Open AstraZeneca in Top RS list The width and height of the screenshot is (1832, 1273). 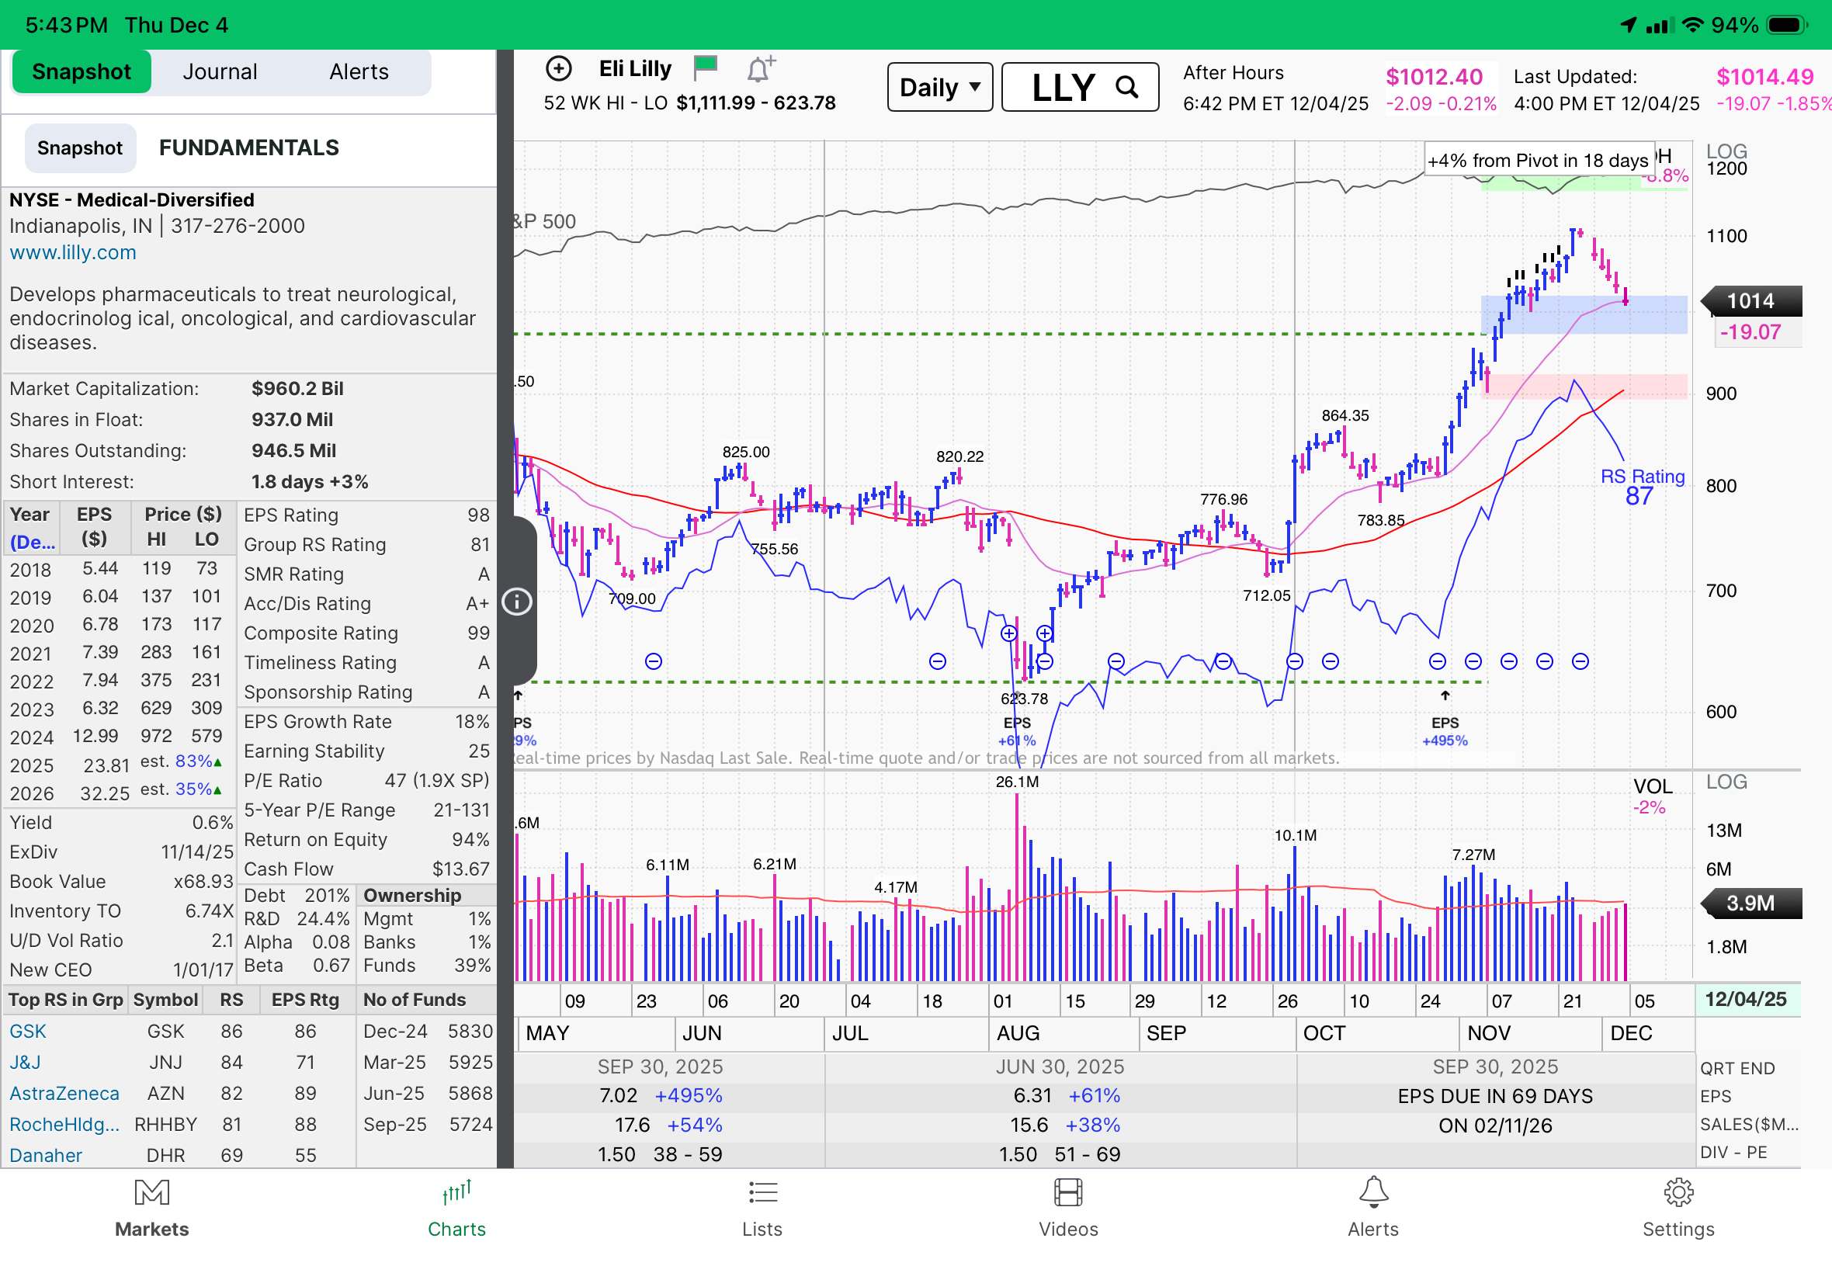pyautogui.click(x=64, y=1094)
